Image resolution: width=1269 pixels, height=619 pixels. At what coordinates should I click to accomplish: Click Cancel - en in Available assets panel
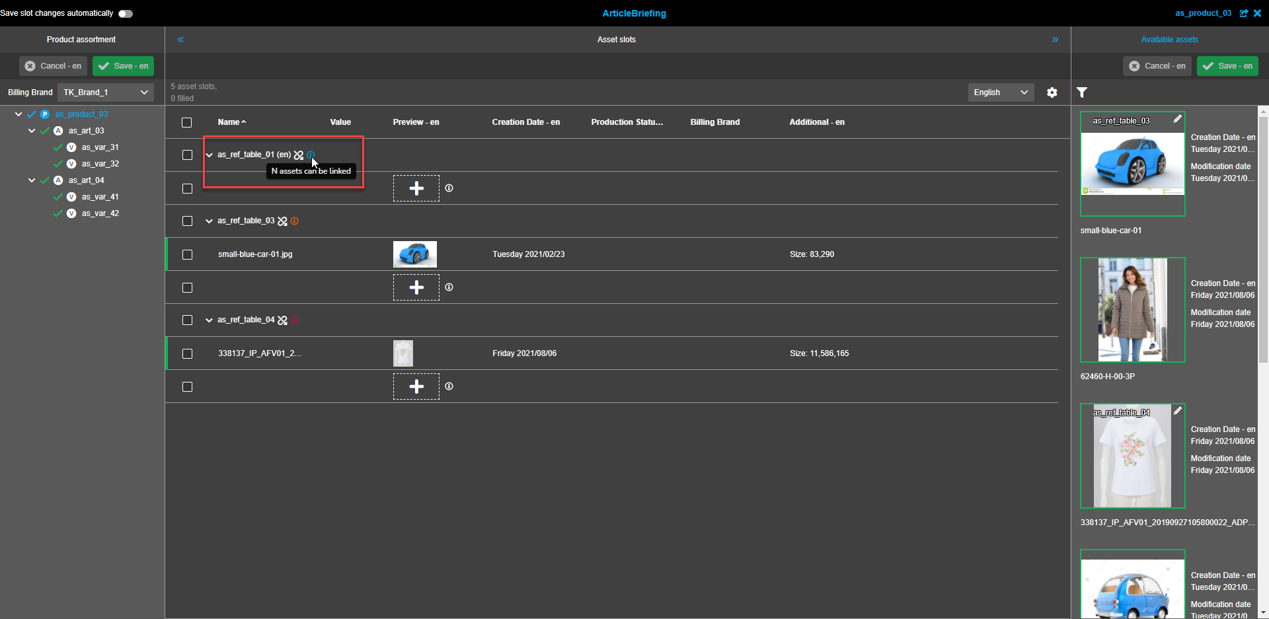tap(1157, 66)
